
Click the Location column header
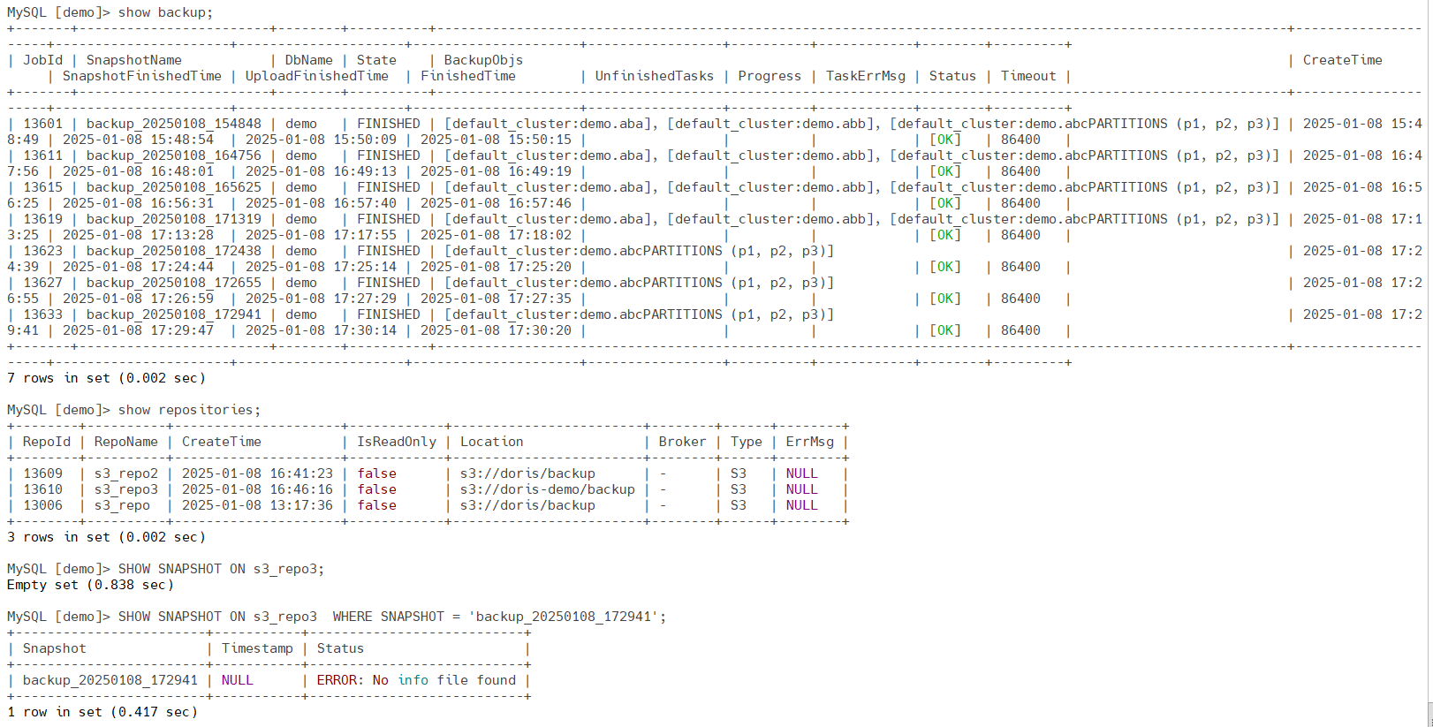(x=491, y=442)
